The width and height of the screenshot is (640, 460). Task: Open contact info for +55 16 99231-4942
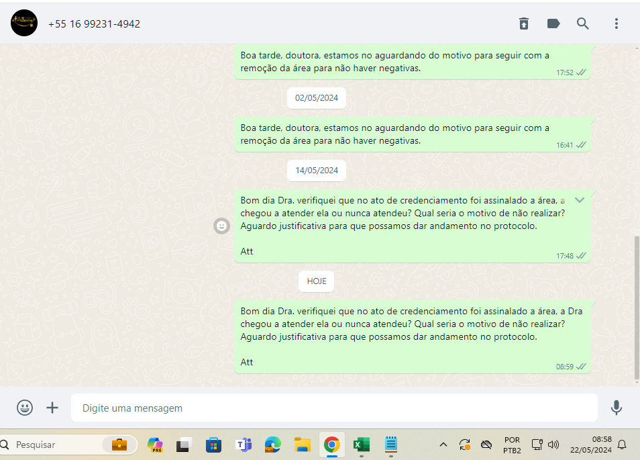[94, 24]
